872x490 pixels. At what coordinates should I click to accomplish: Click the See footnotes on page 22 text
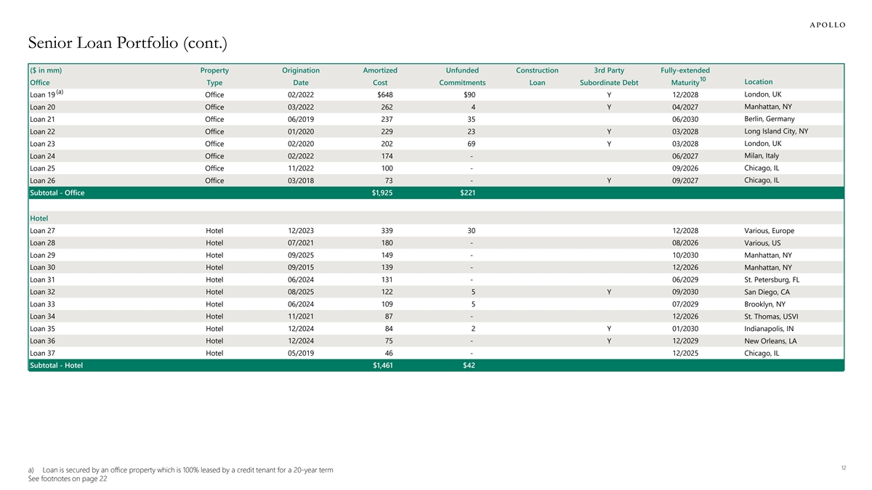click(x=68, y=480)
